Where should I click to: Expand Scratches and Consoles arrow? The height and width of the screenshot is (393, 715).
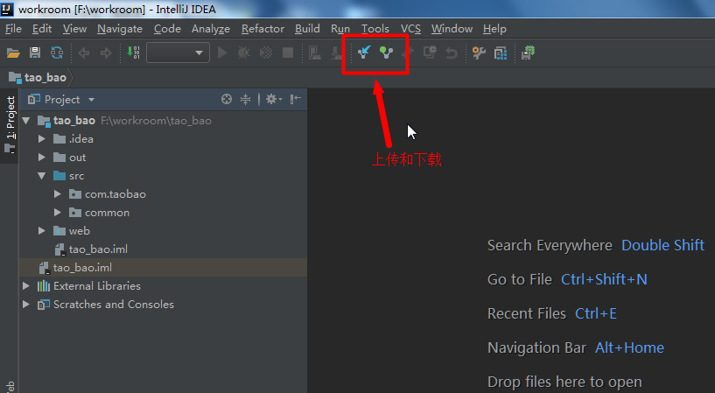click(26, 305)
